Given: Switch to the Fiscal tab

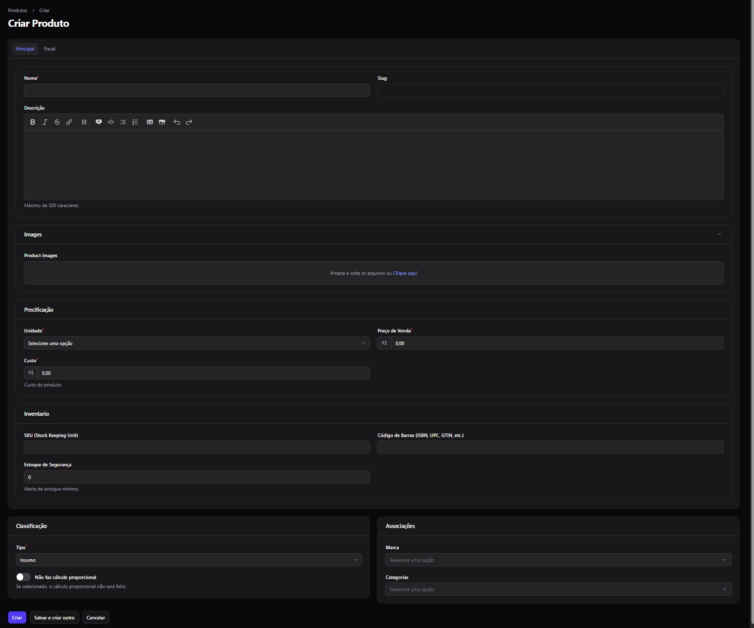Looking at the screenshot, I should 50,49.
